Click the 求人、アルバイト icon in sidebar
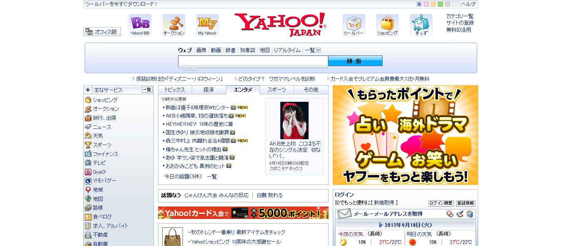The image size is (561, 246). point(88,226)
